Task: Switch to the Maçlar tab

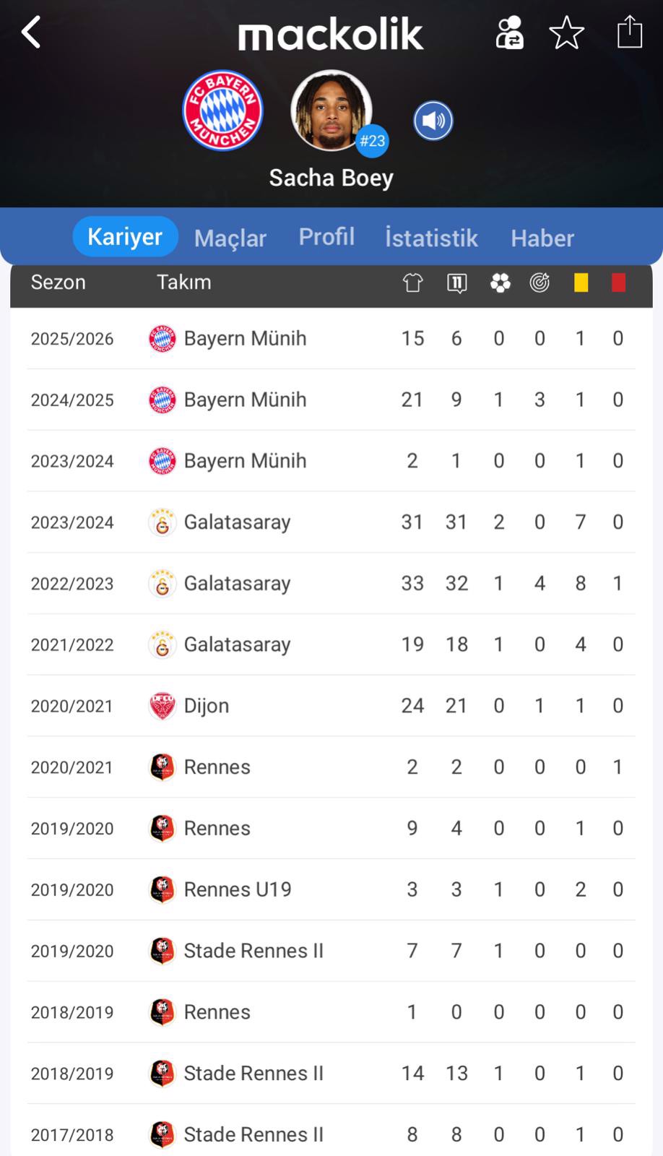Action: click(230, 238)
